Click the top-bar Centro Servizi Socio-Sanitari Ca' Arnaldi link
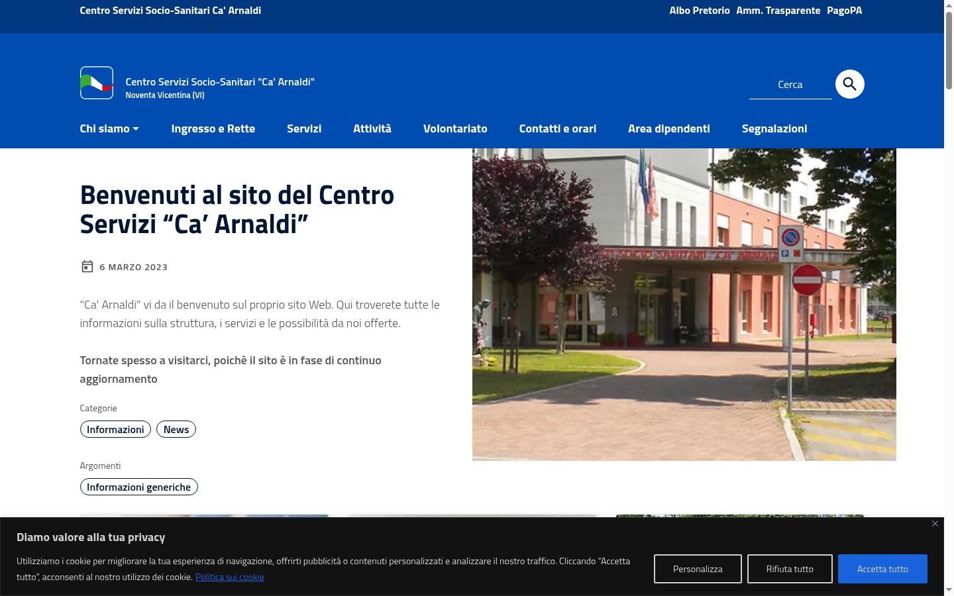954x596 pixels. pyautogui.click(x=170, y=11)
